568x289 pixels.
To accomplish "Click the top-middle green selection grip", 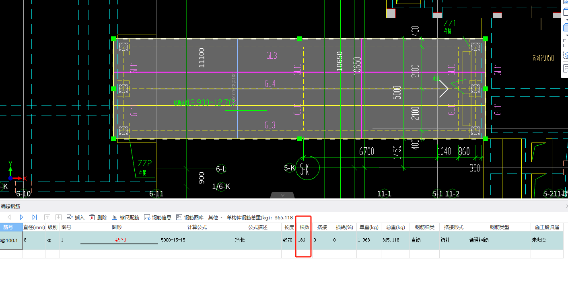I will tap(299, 39).
